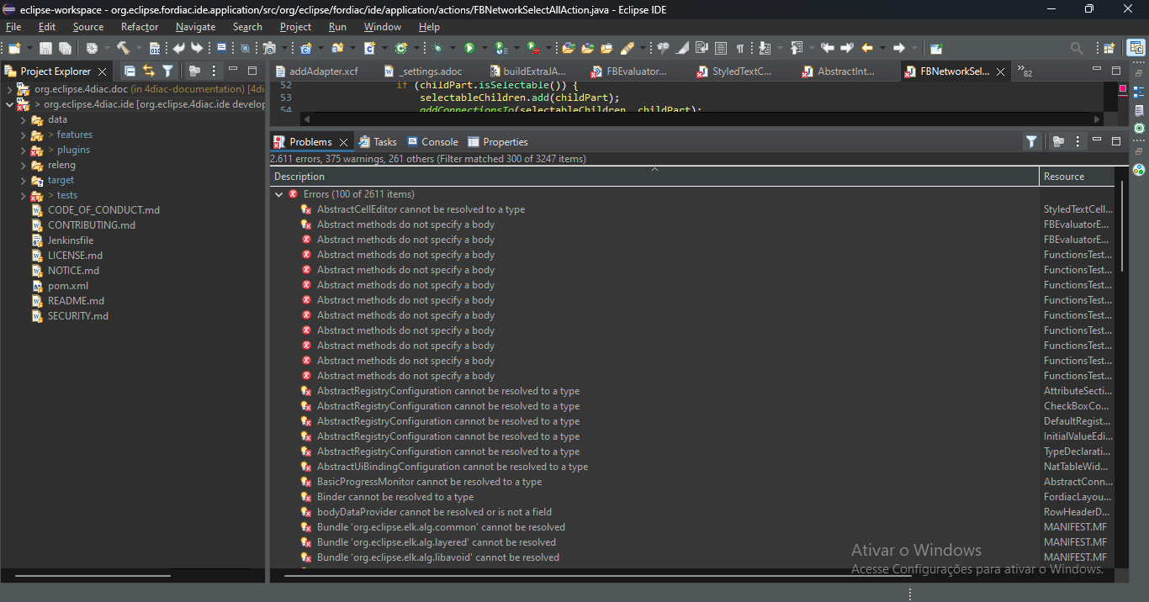Image resolution: width=1149 pixels, height=602 pixels.
Task: Click the green Run button icon
Action: tap(469, 48)
